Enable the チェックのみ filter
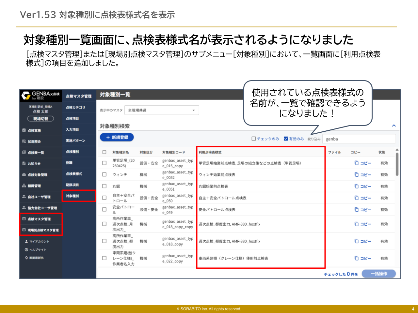The width and height of the screenshot is (418, 313). click(253, 139)
